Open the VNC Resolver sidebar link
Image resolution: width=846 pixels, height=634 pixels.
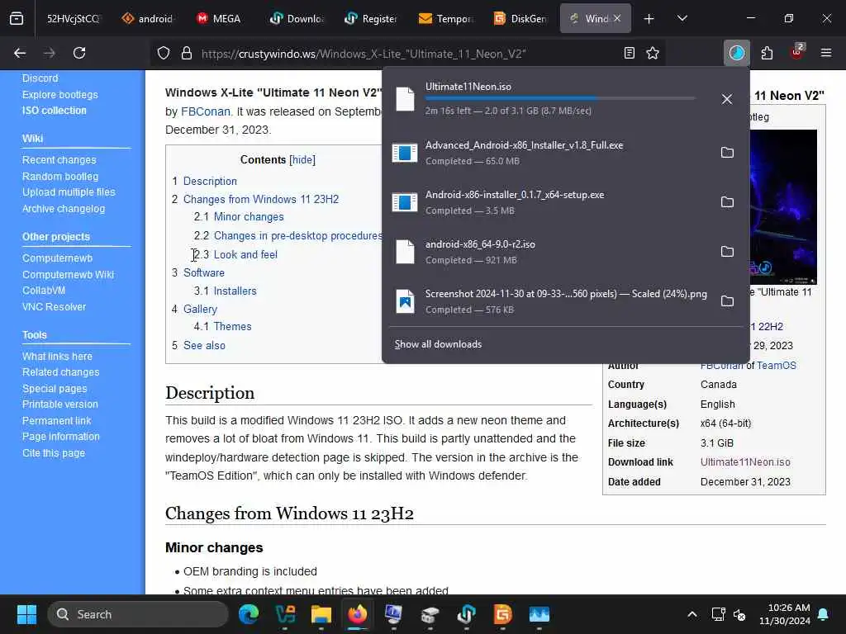click(x=54, y=307)
